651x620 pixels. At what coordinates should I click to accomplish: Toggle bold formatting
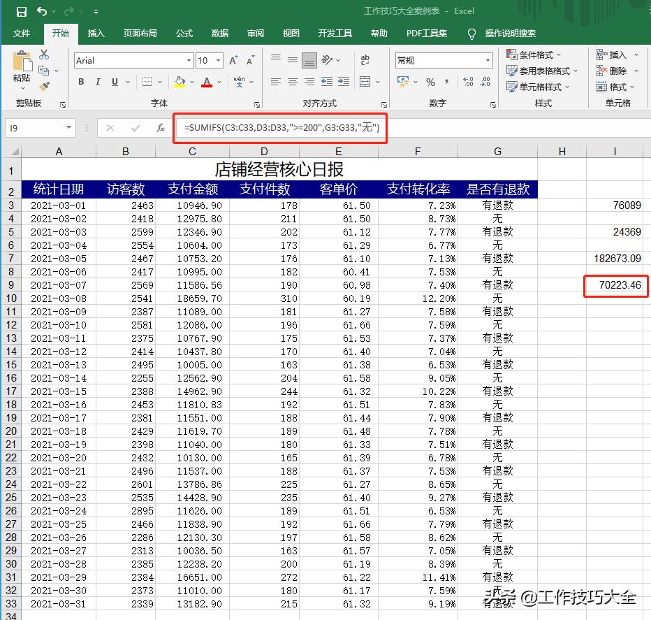pyautogui.click(x=80, y=82)
